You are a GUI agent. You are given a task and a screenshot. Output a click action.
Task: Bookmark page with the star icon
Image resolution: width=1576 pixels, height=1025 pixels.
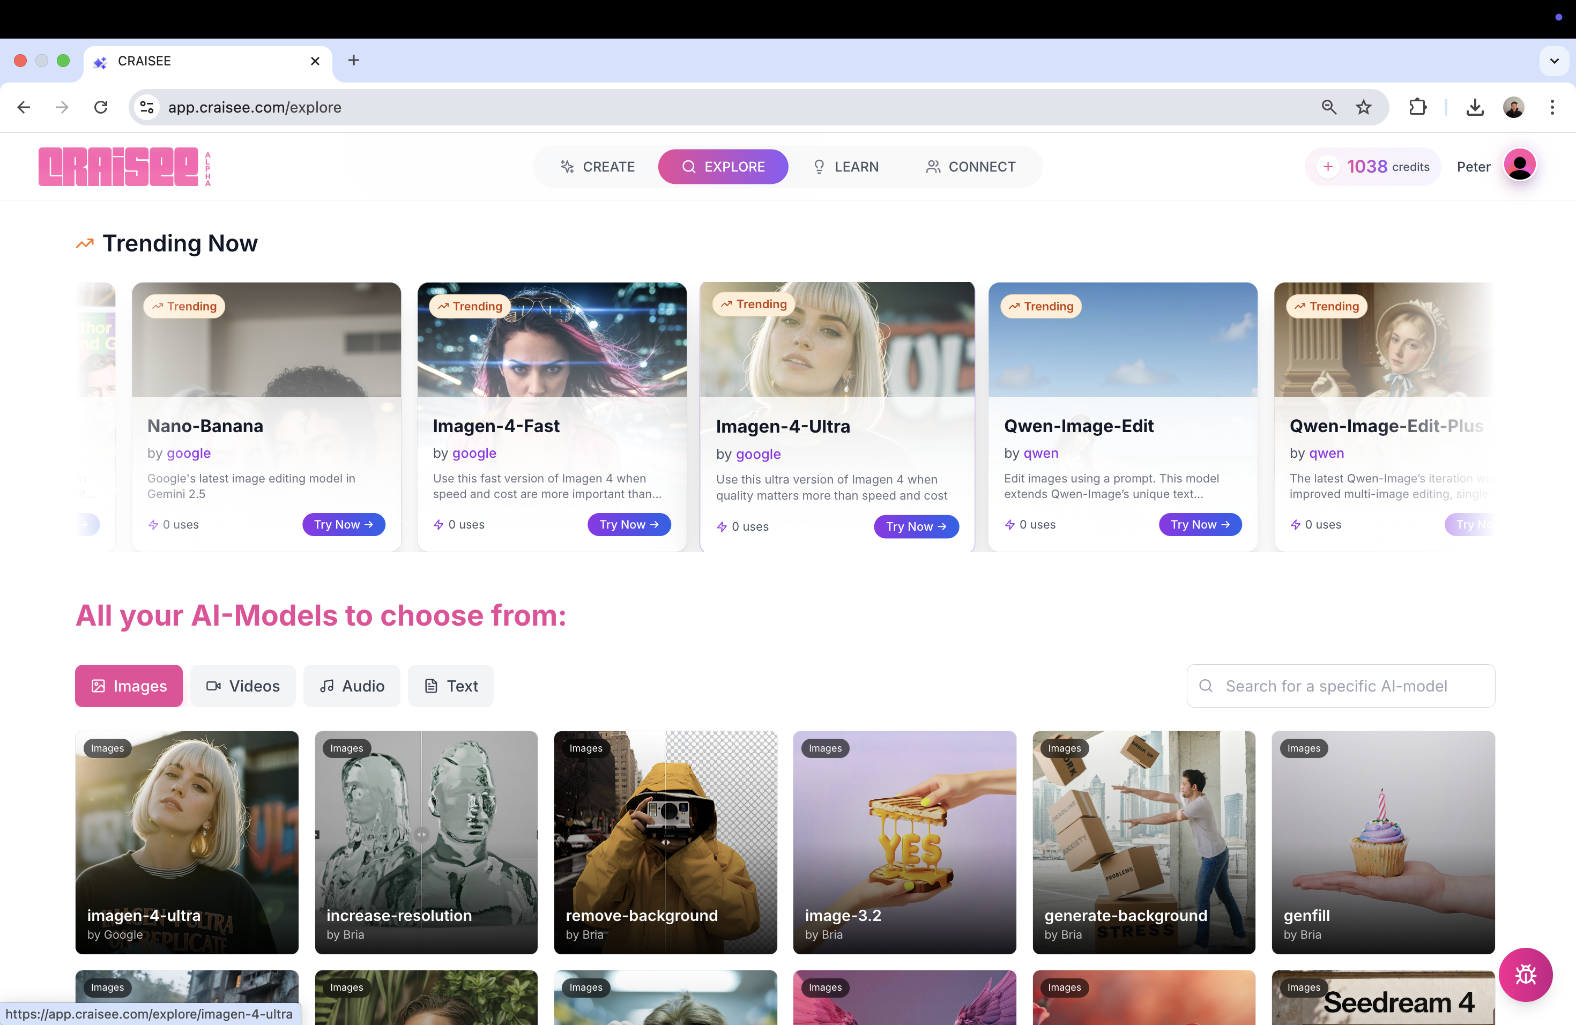(x=1363, y=107)
